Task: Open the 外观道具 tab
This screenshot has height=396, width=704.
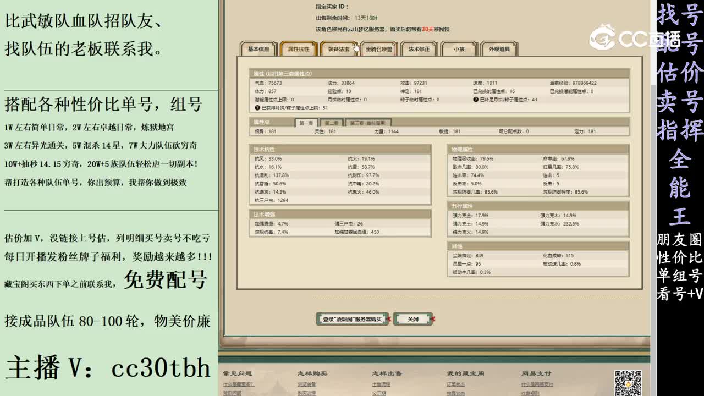Action: (x=499, y=49)
